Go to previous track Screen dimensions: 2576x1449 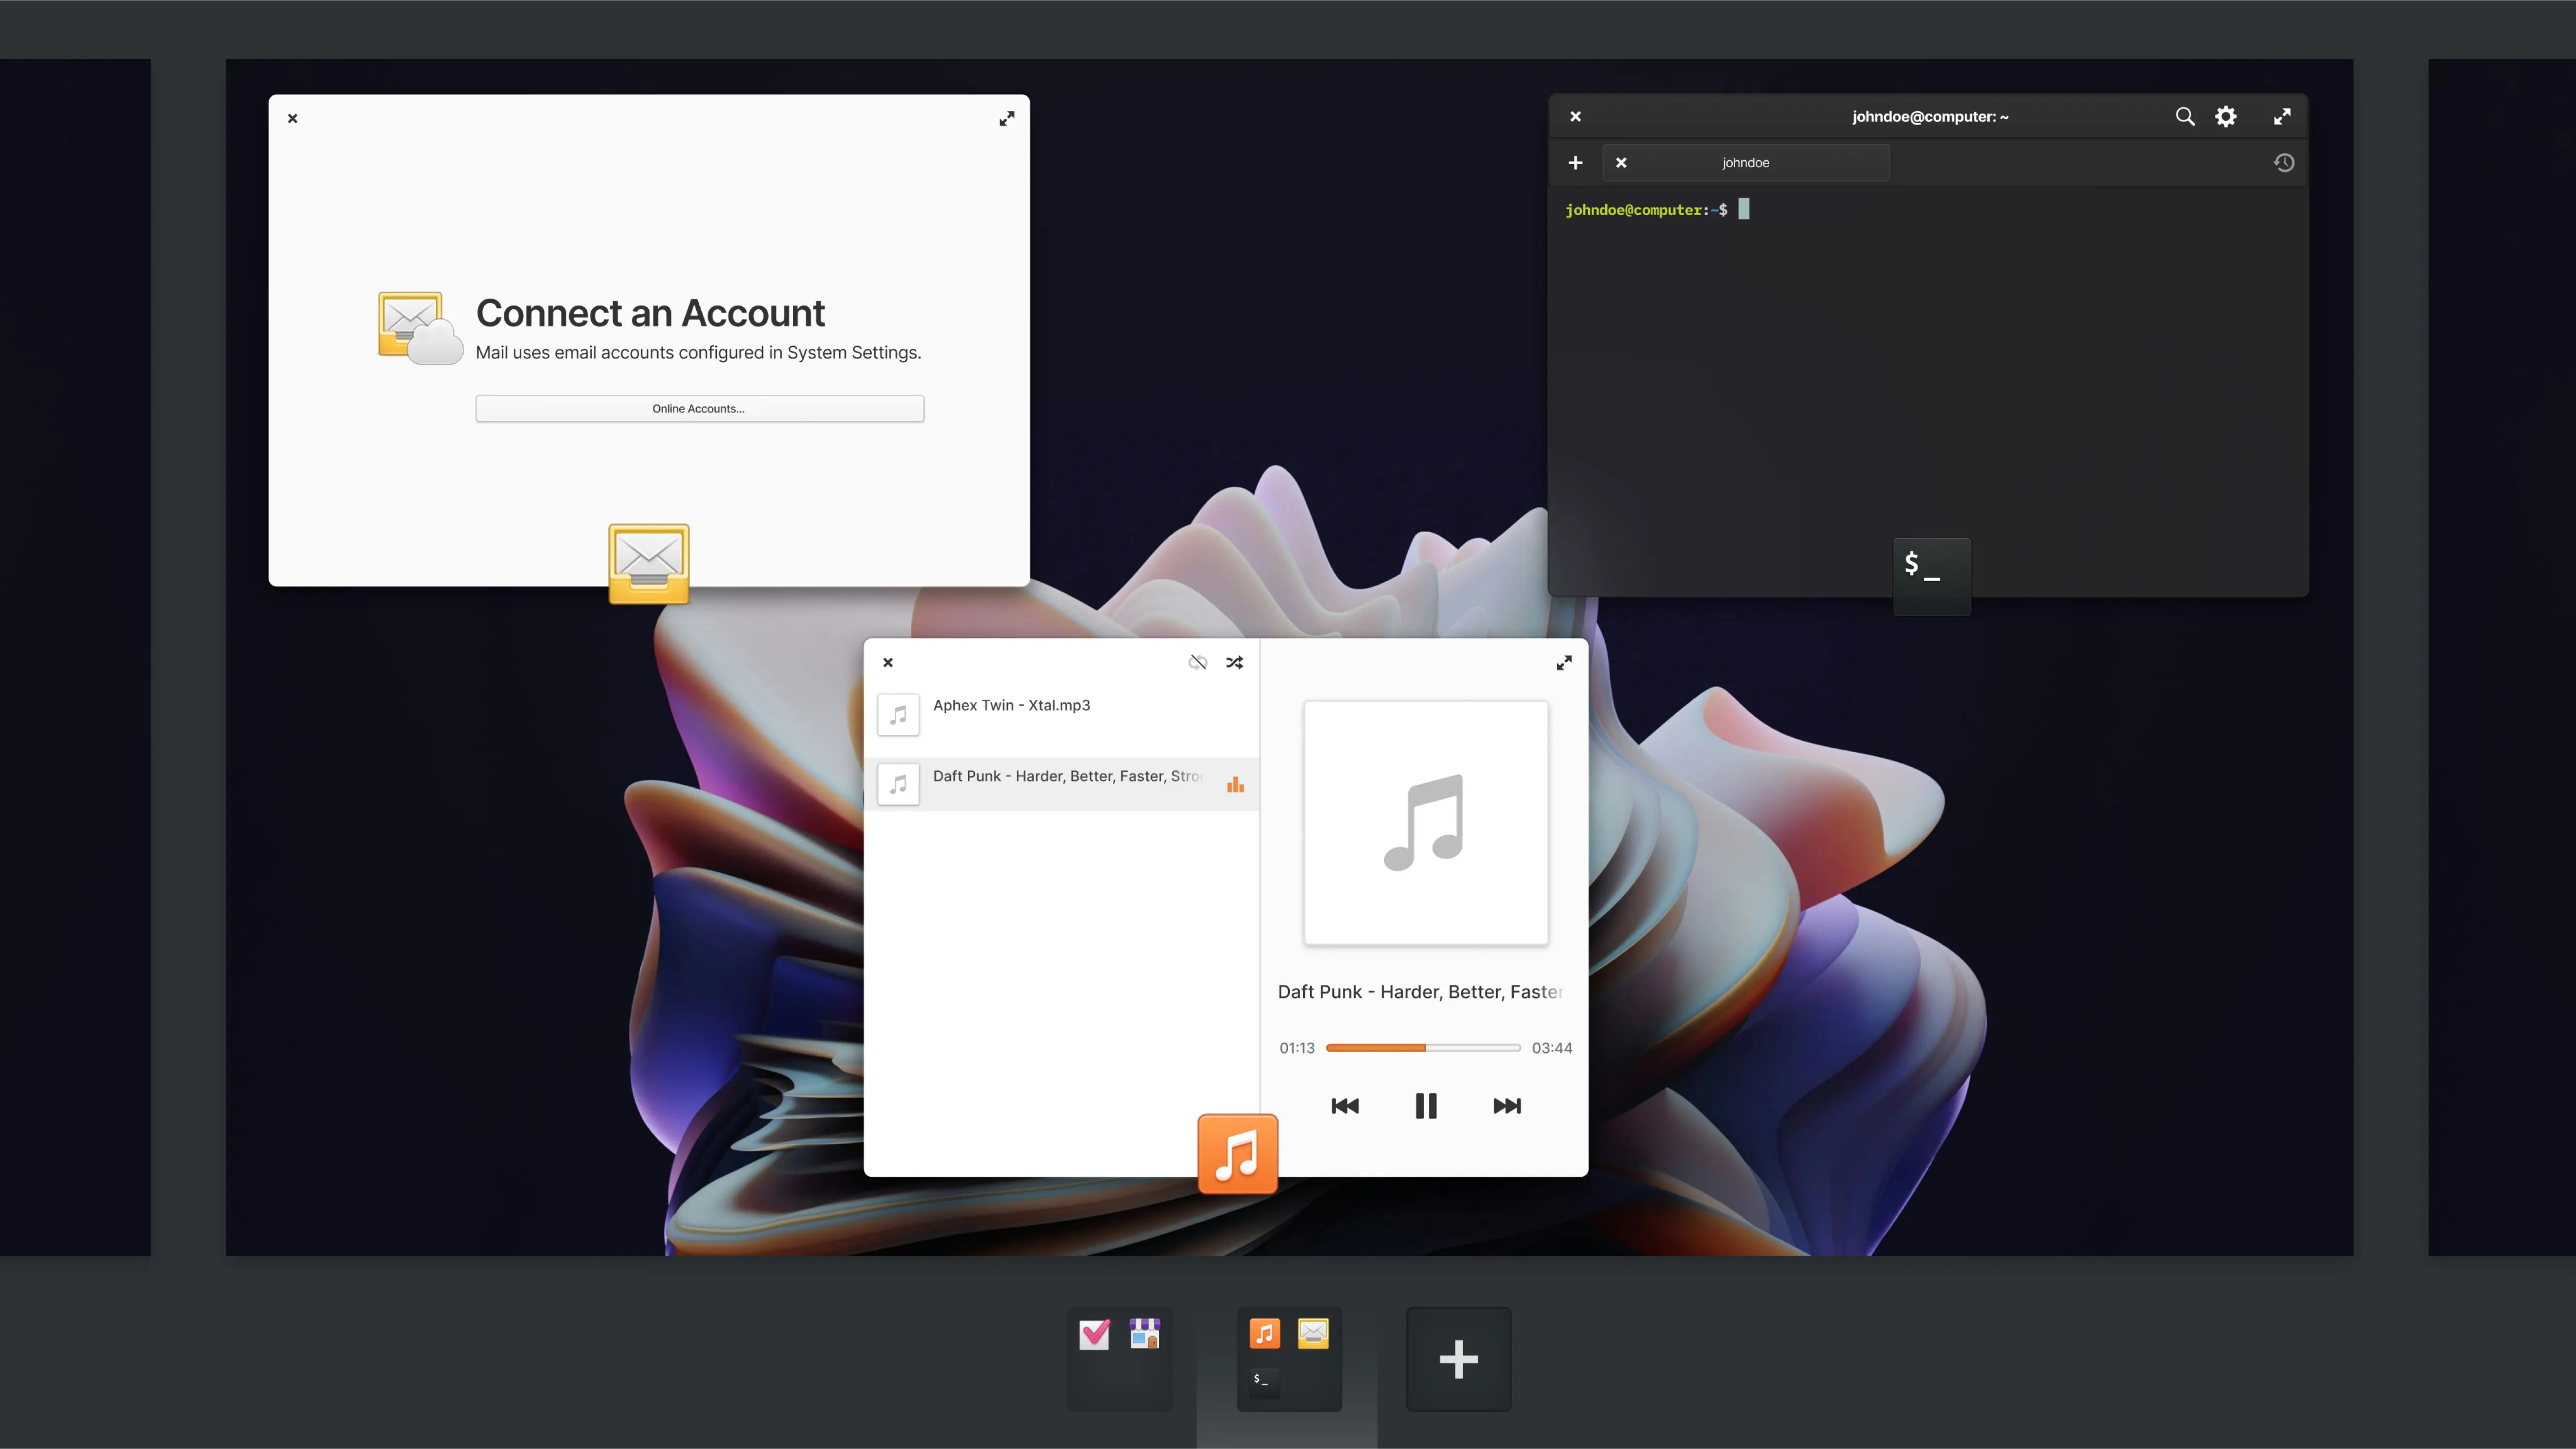click(x=1345, y=1105)
